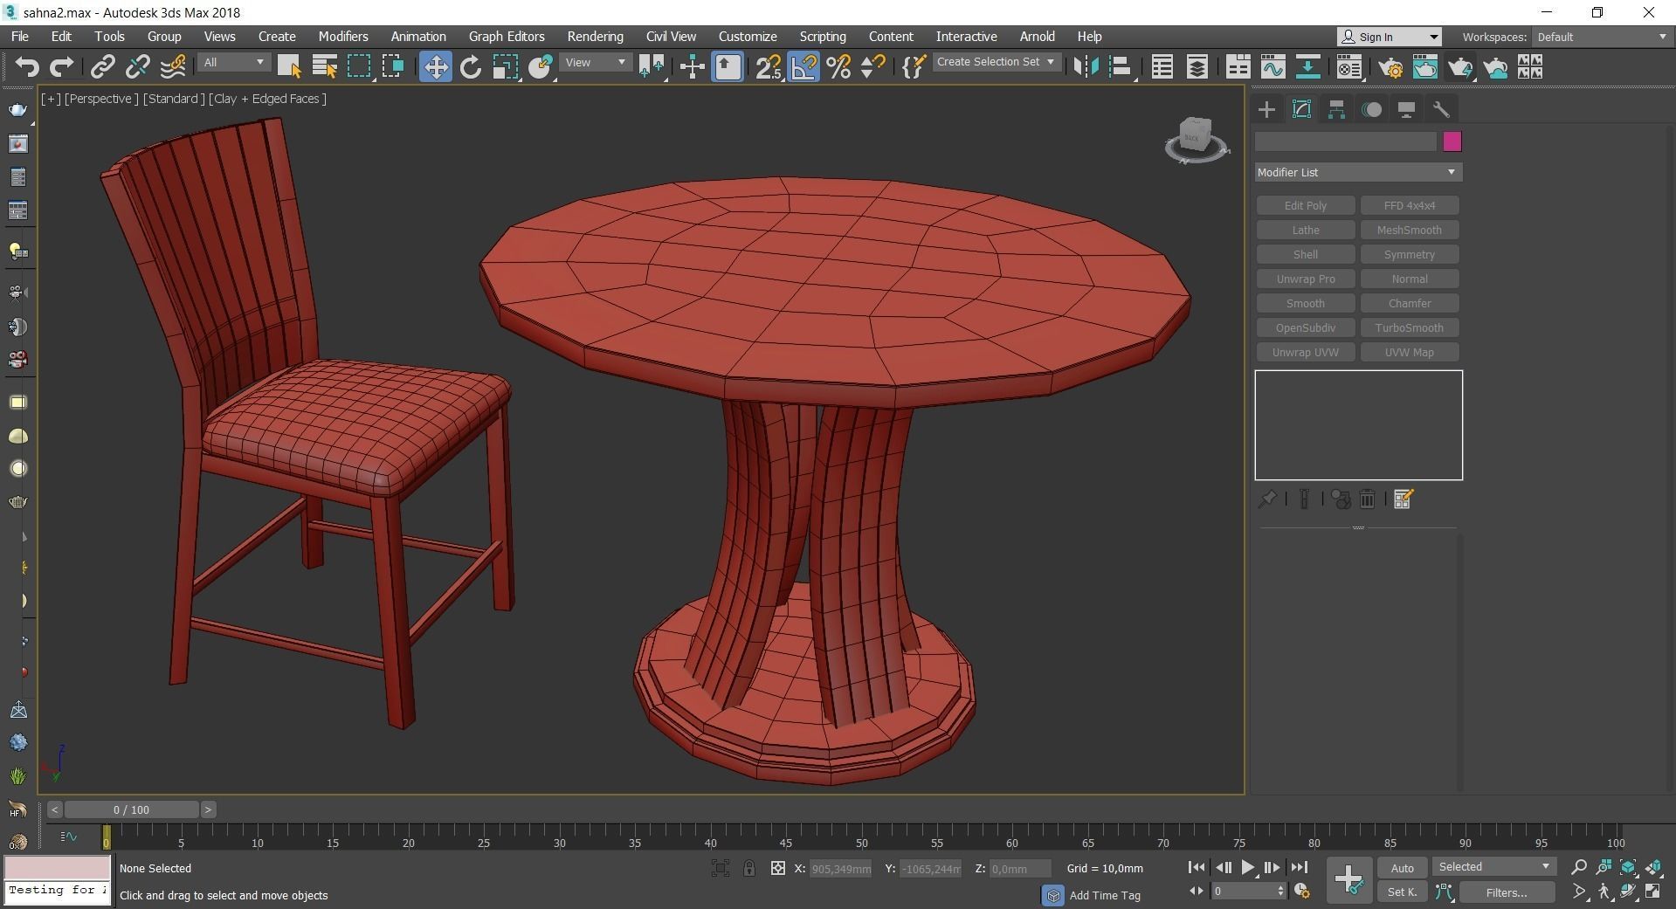Open the Curve Editor
The image size is (1676, 909).
pyautogui.click(x=1273, y=67)
